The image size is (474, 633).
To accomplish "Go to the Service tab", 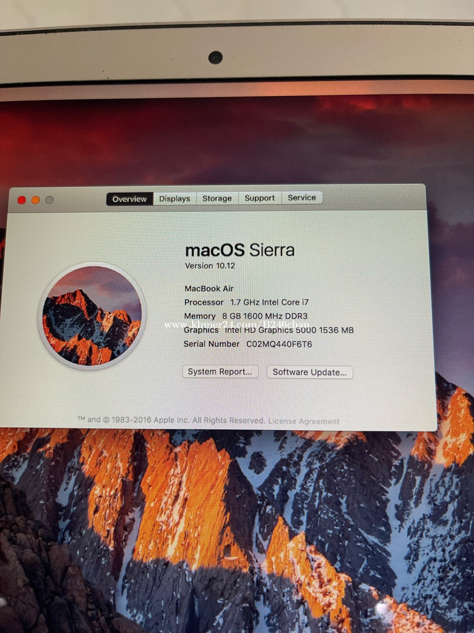I will point(302,198).
